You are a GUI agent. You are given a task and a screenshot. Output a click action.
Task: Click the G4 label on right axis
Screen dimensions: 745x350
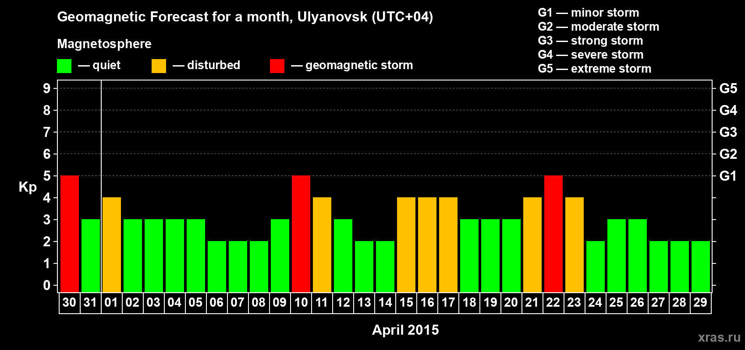click(728, 110)
